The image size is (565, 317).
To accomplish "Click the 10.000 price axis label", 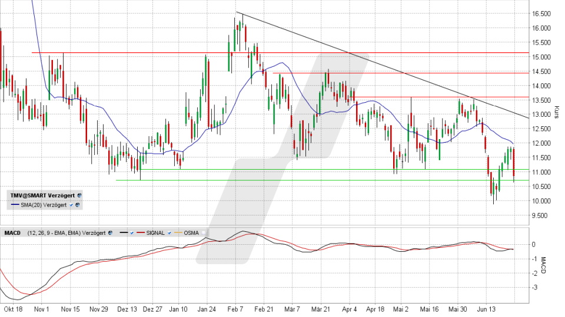I will [541, 201].
